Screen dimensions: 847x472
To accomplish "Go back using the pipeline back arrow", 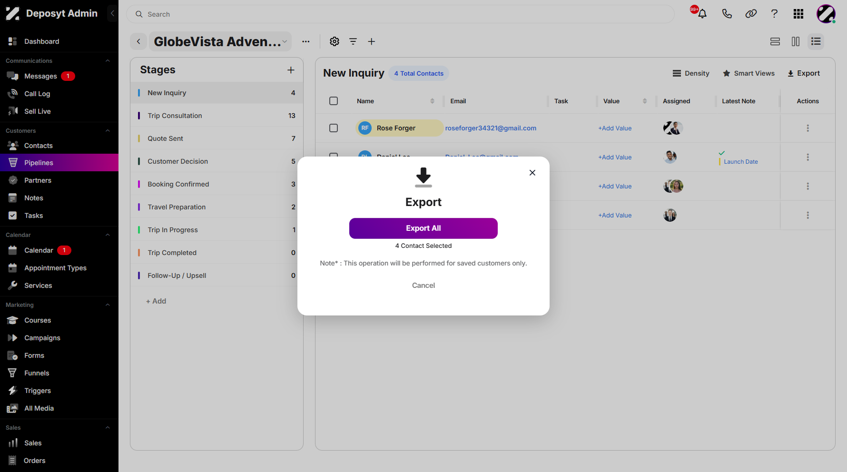I will click(138, 41).
